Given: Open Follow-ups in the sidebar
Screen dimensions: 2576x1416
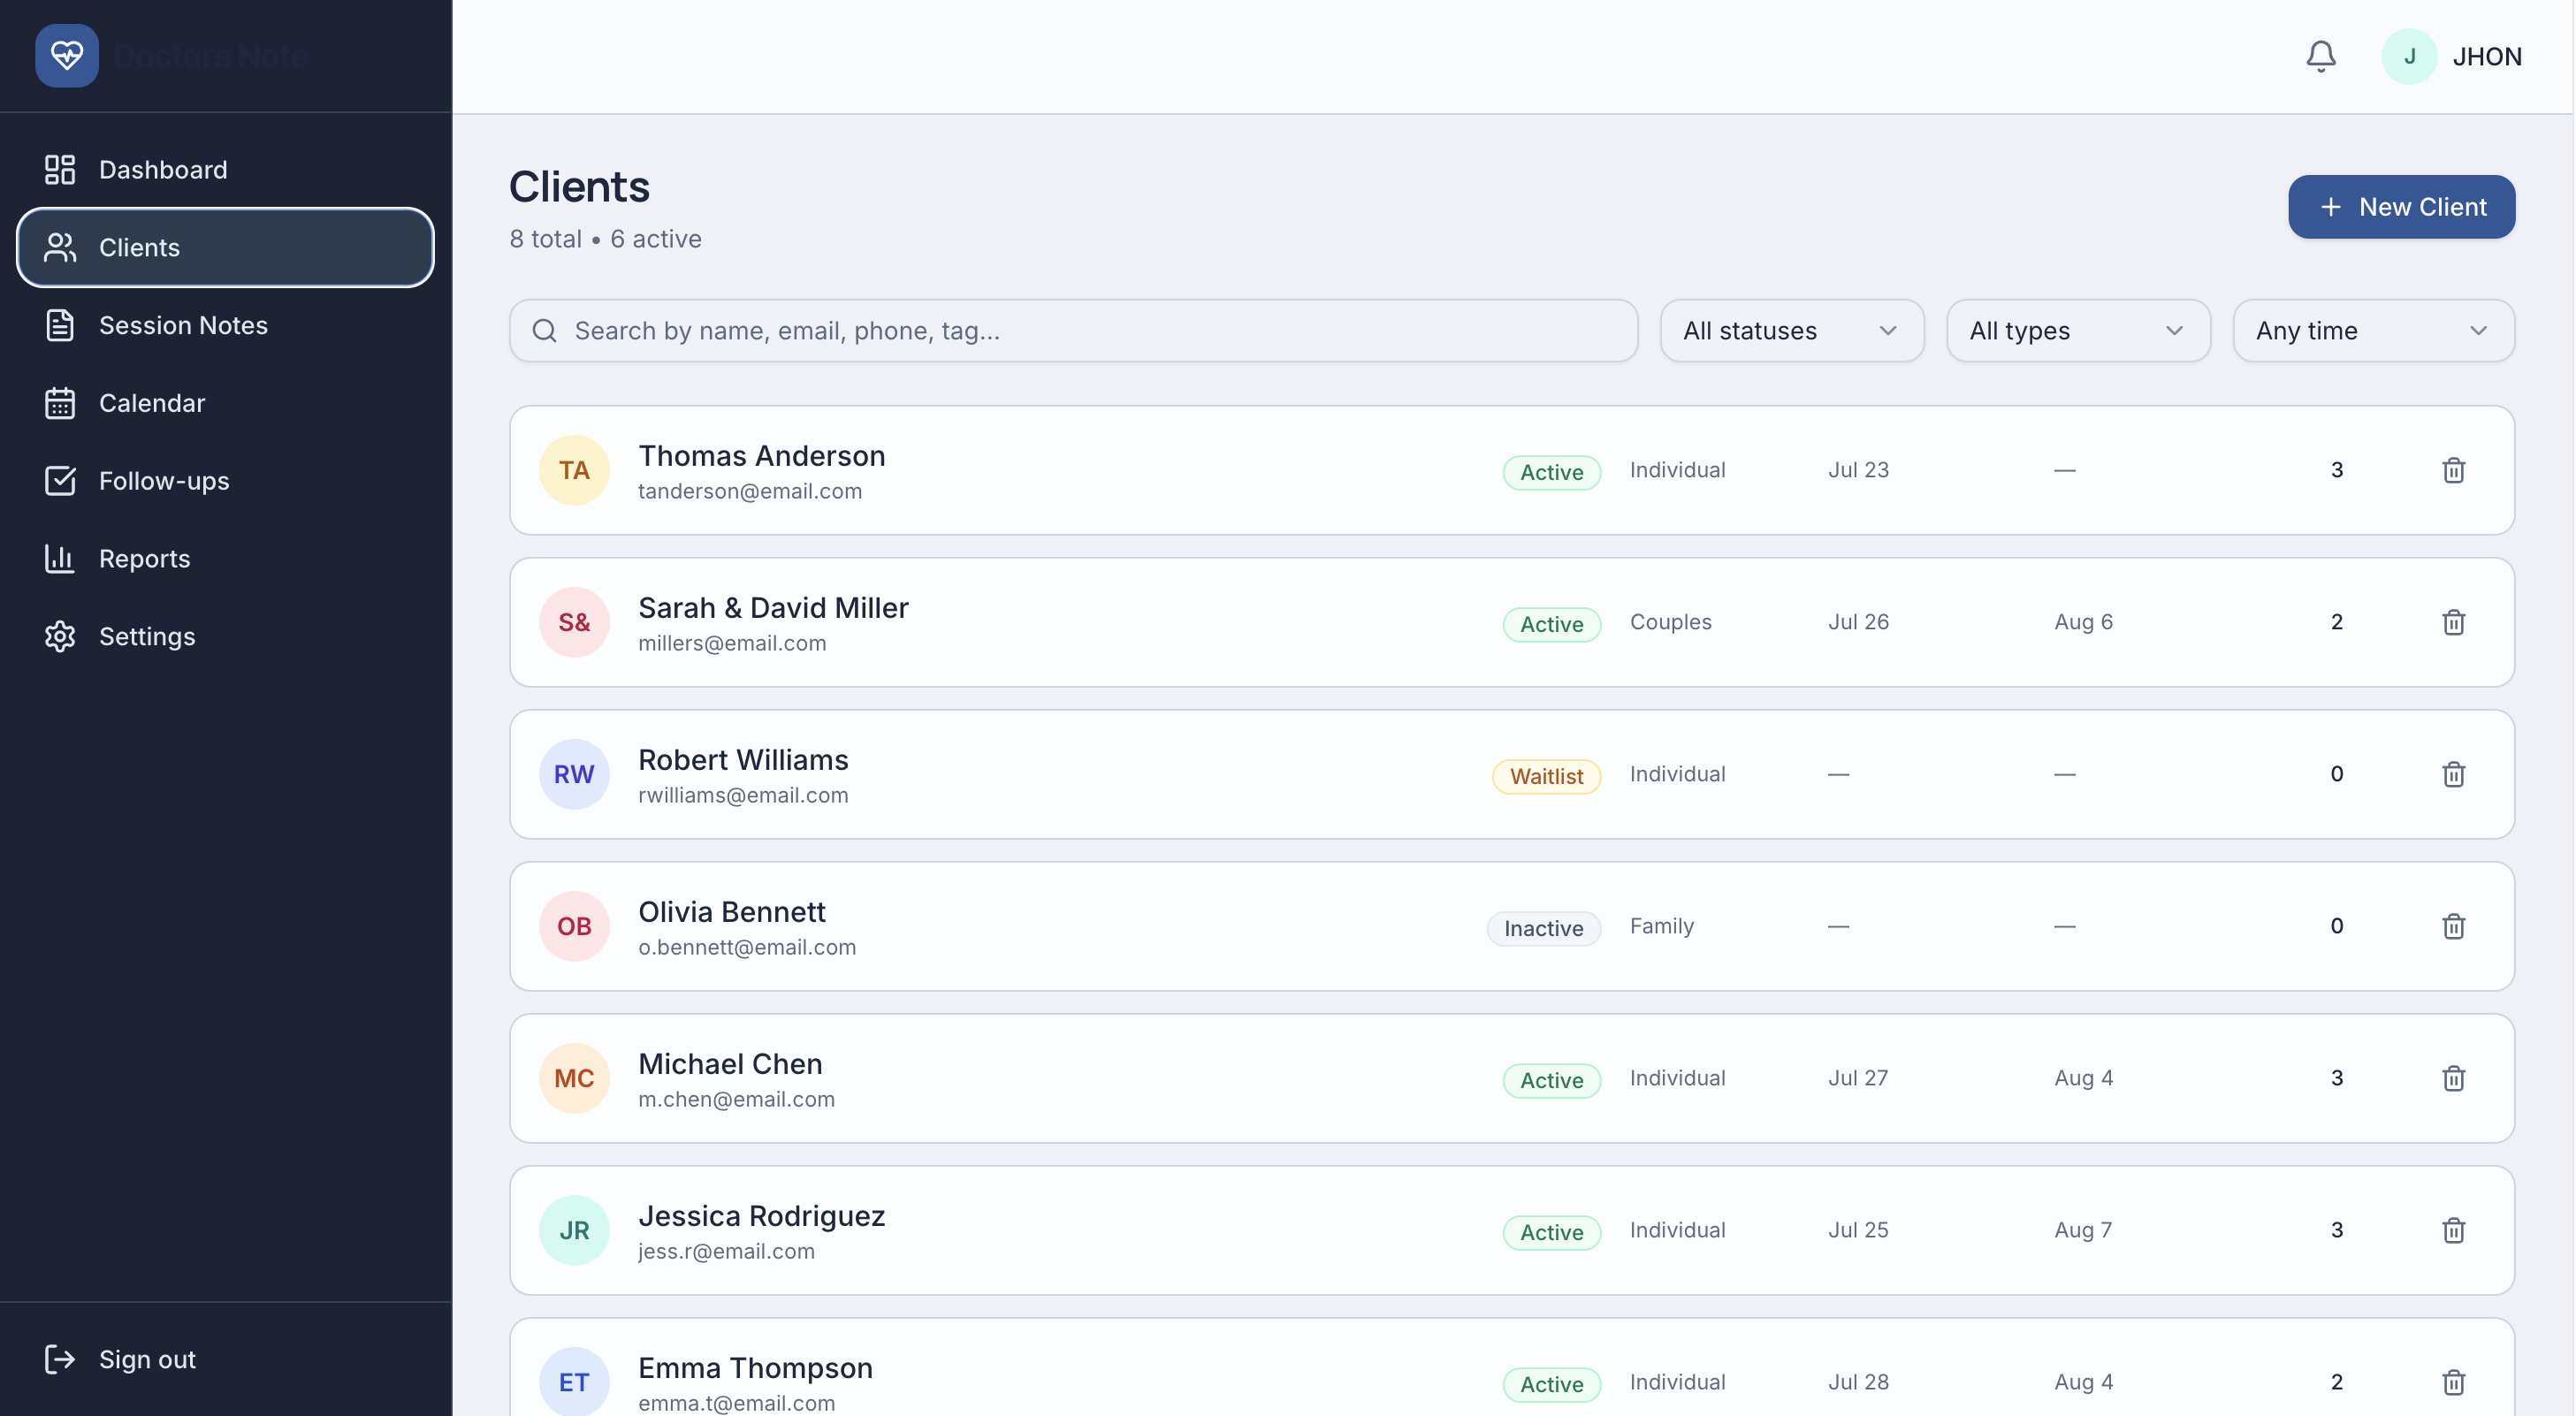Looking at the screenshot, I should (x=225, y=481).
